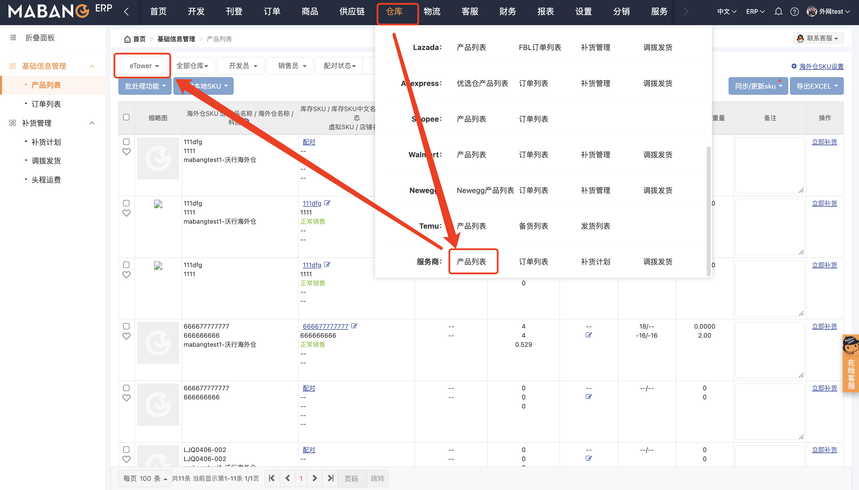Click the left nav scroll arrow

[127, 12]
